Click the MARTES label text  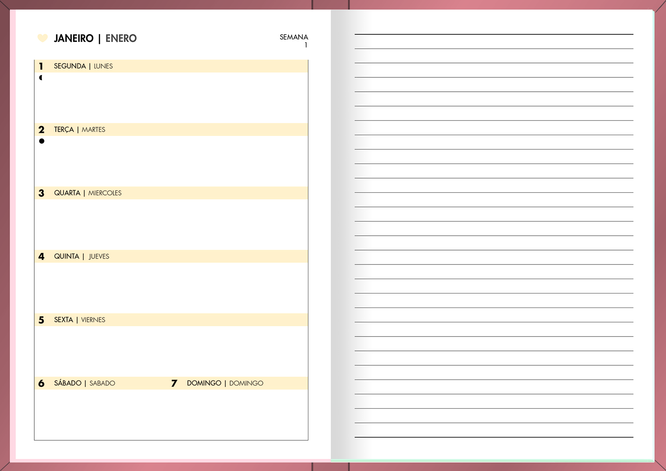pyautogui.click(x=93, y=130)
